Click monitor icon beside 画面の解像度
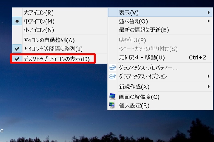The height and width of the screenshot is (142, 214). click(x=112, y=96)
